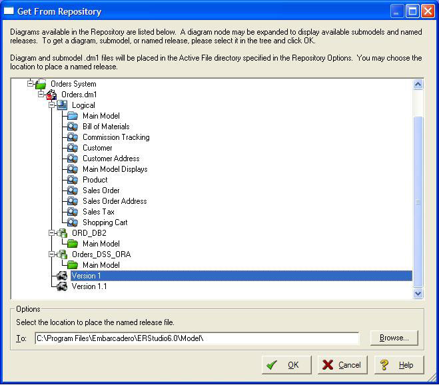The height and width of the screenshot is (385, 439).
Task: Select the Version 1 named release
Action: pos(242,276)
